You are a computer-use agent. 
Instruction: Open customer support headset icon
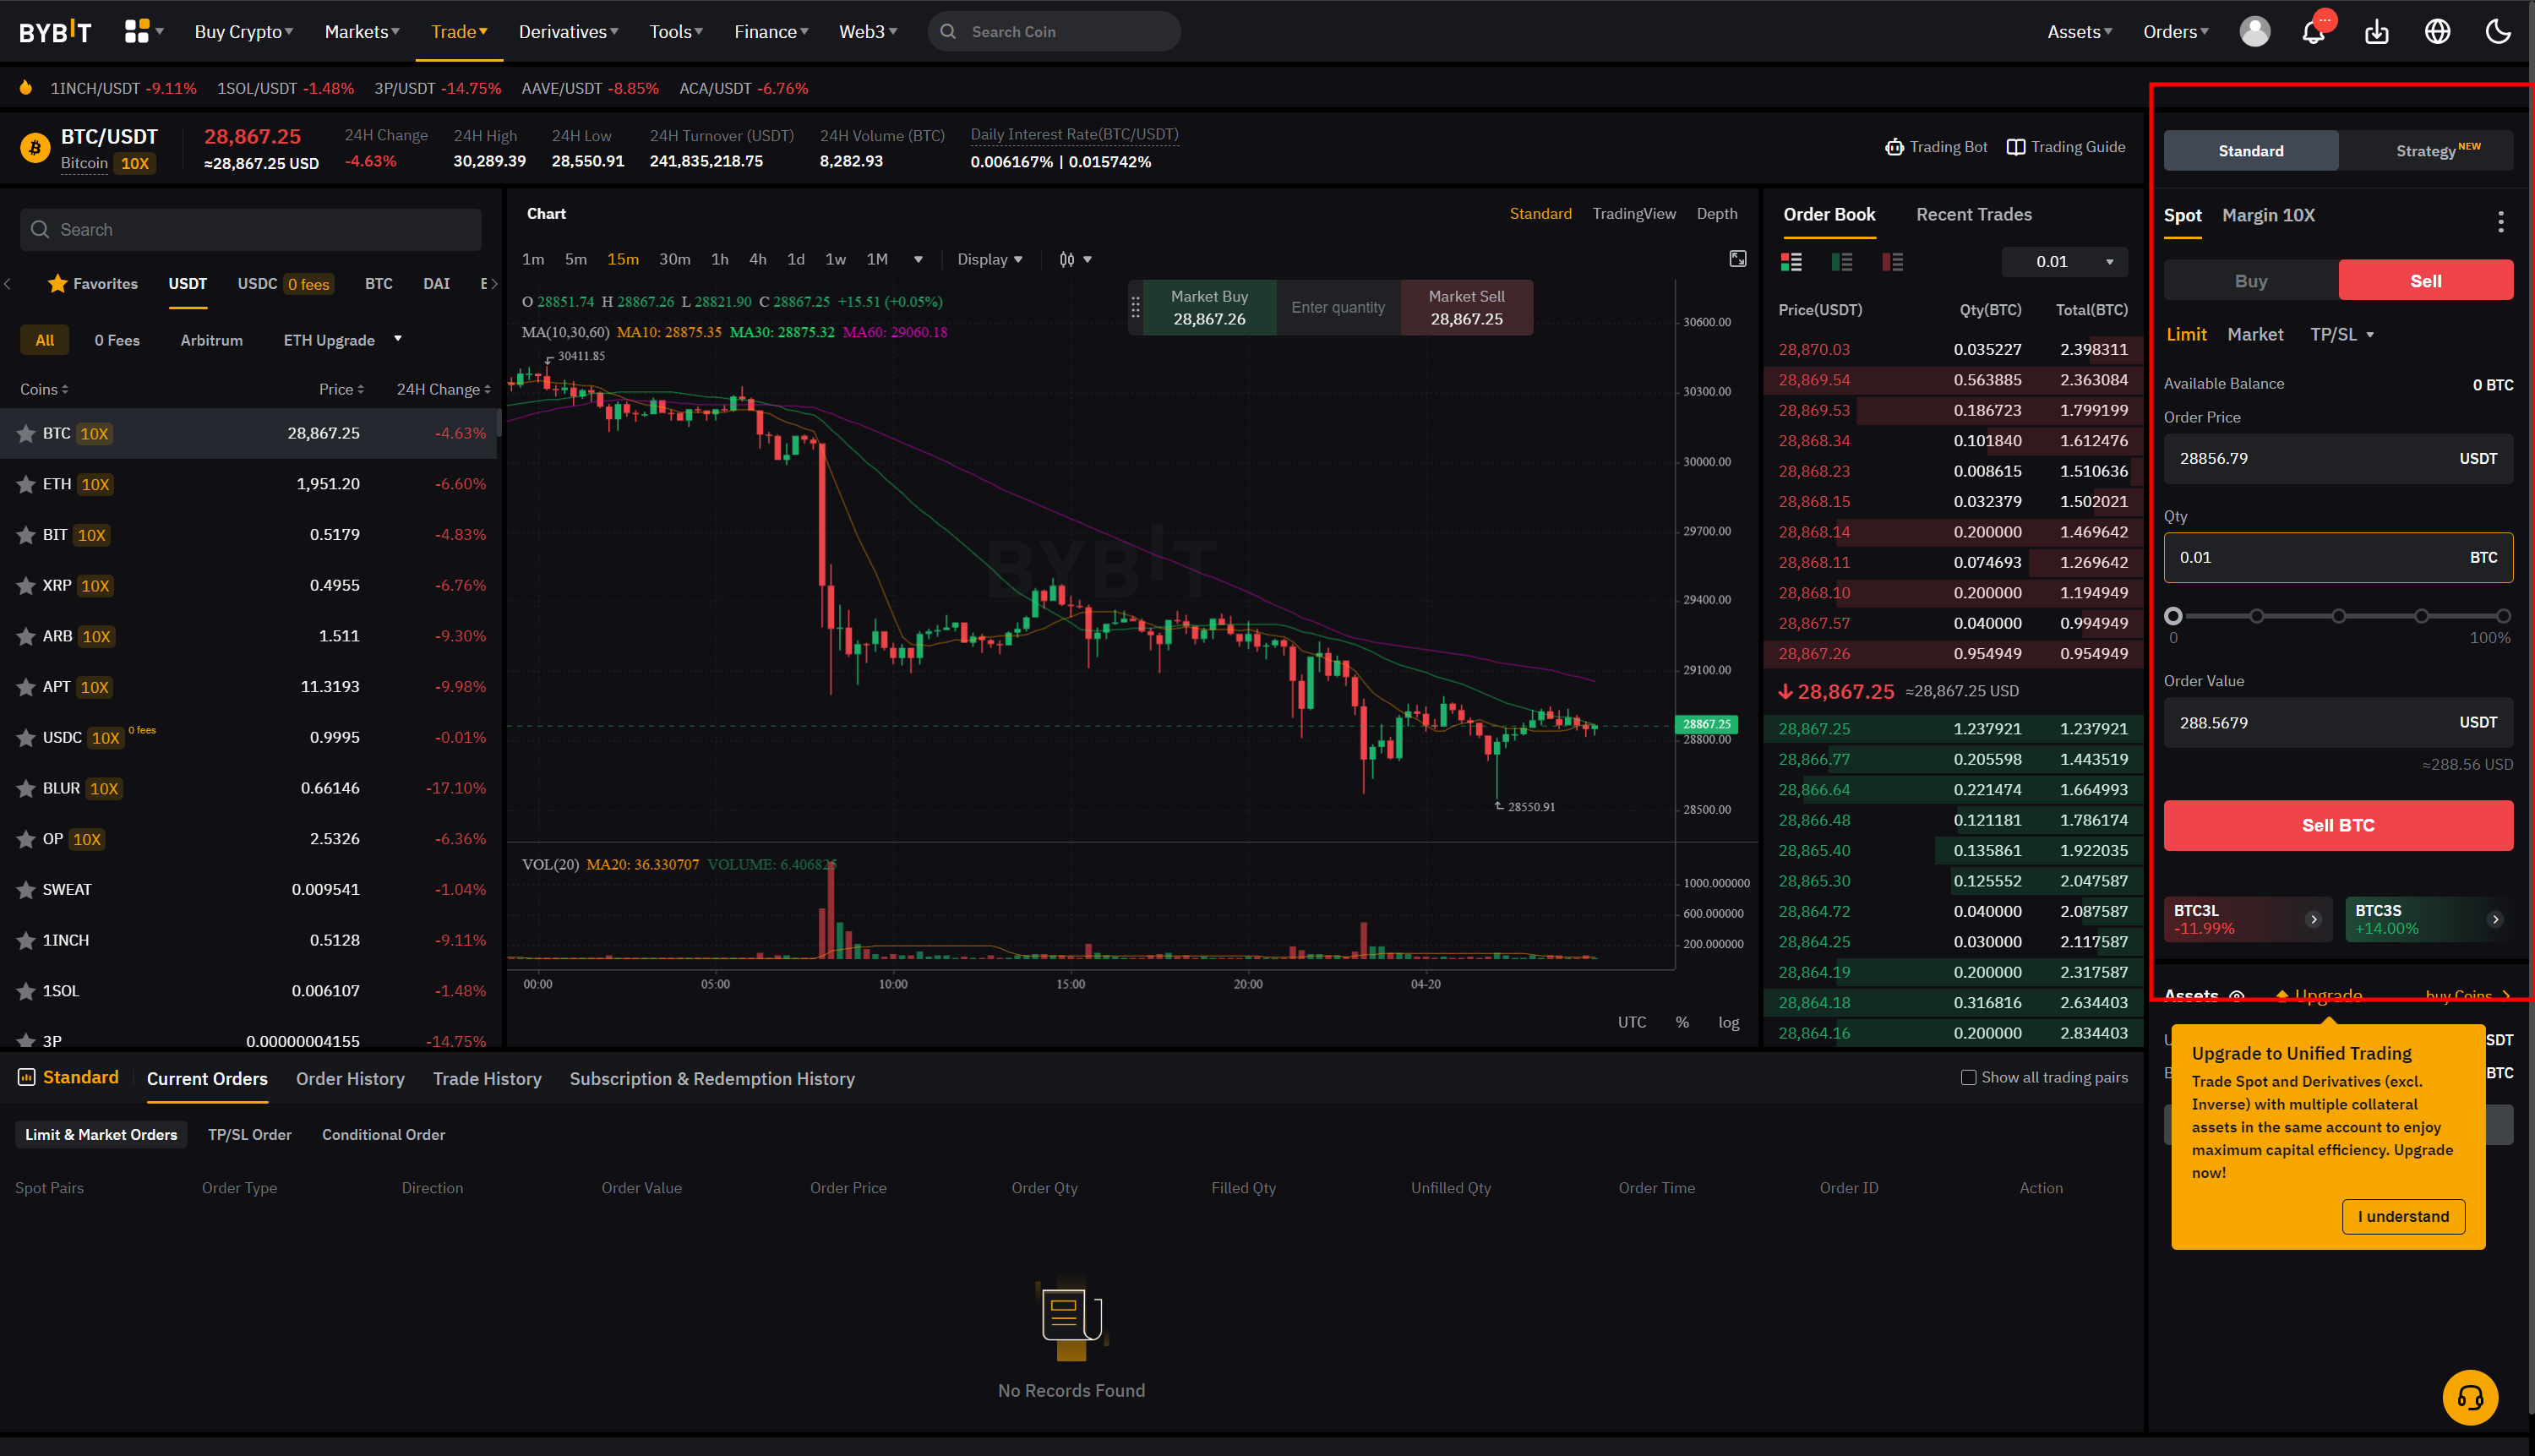tap(2469, 1397)
